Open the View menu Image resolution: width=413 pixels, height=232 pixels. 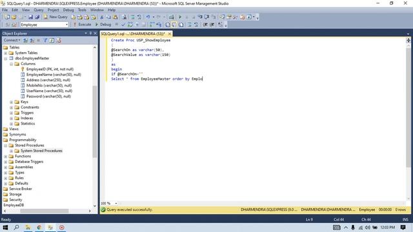(x=26, y=10)
